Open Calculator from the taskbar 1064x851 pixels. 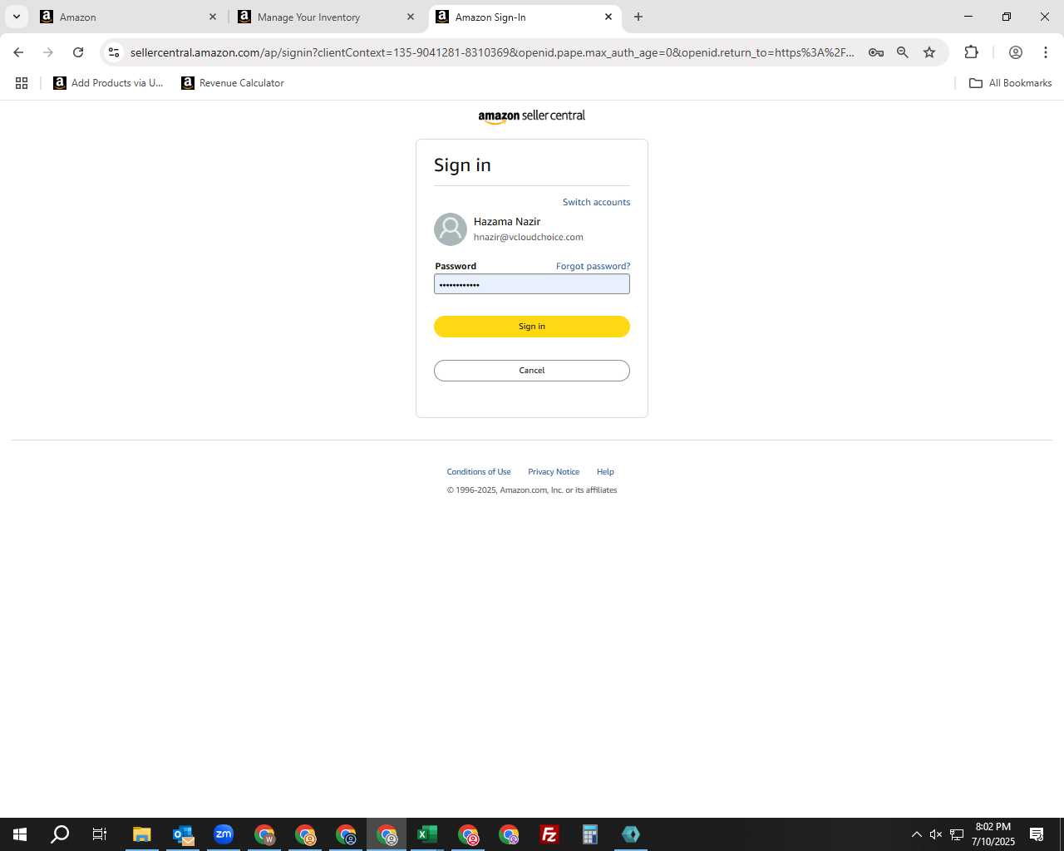pos(590,834)
